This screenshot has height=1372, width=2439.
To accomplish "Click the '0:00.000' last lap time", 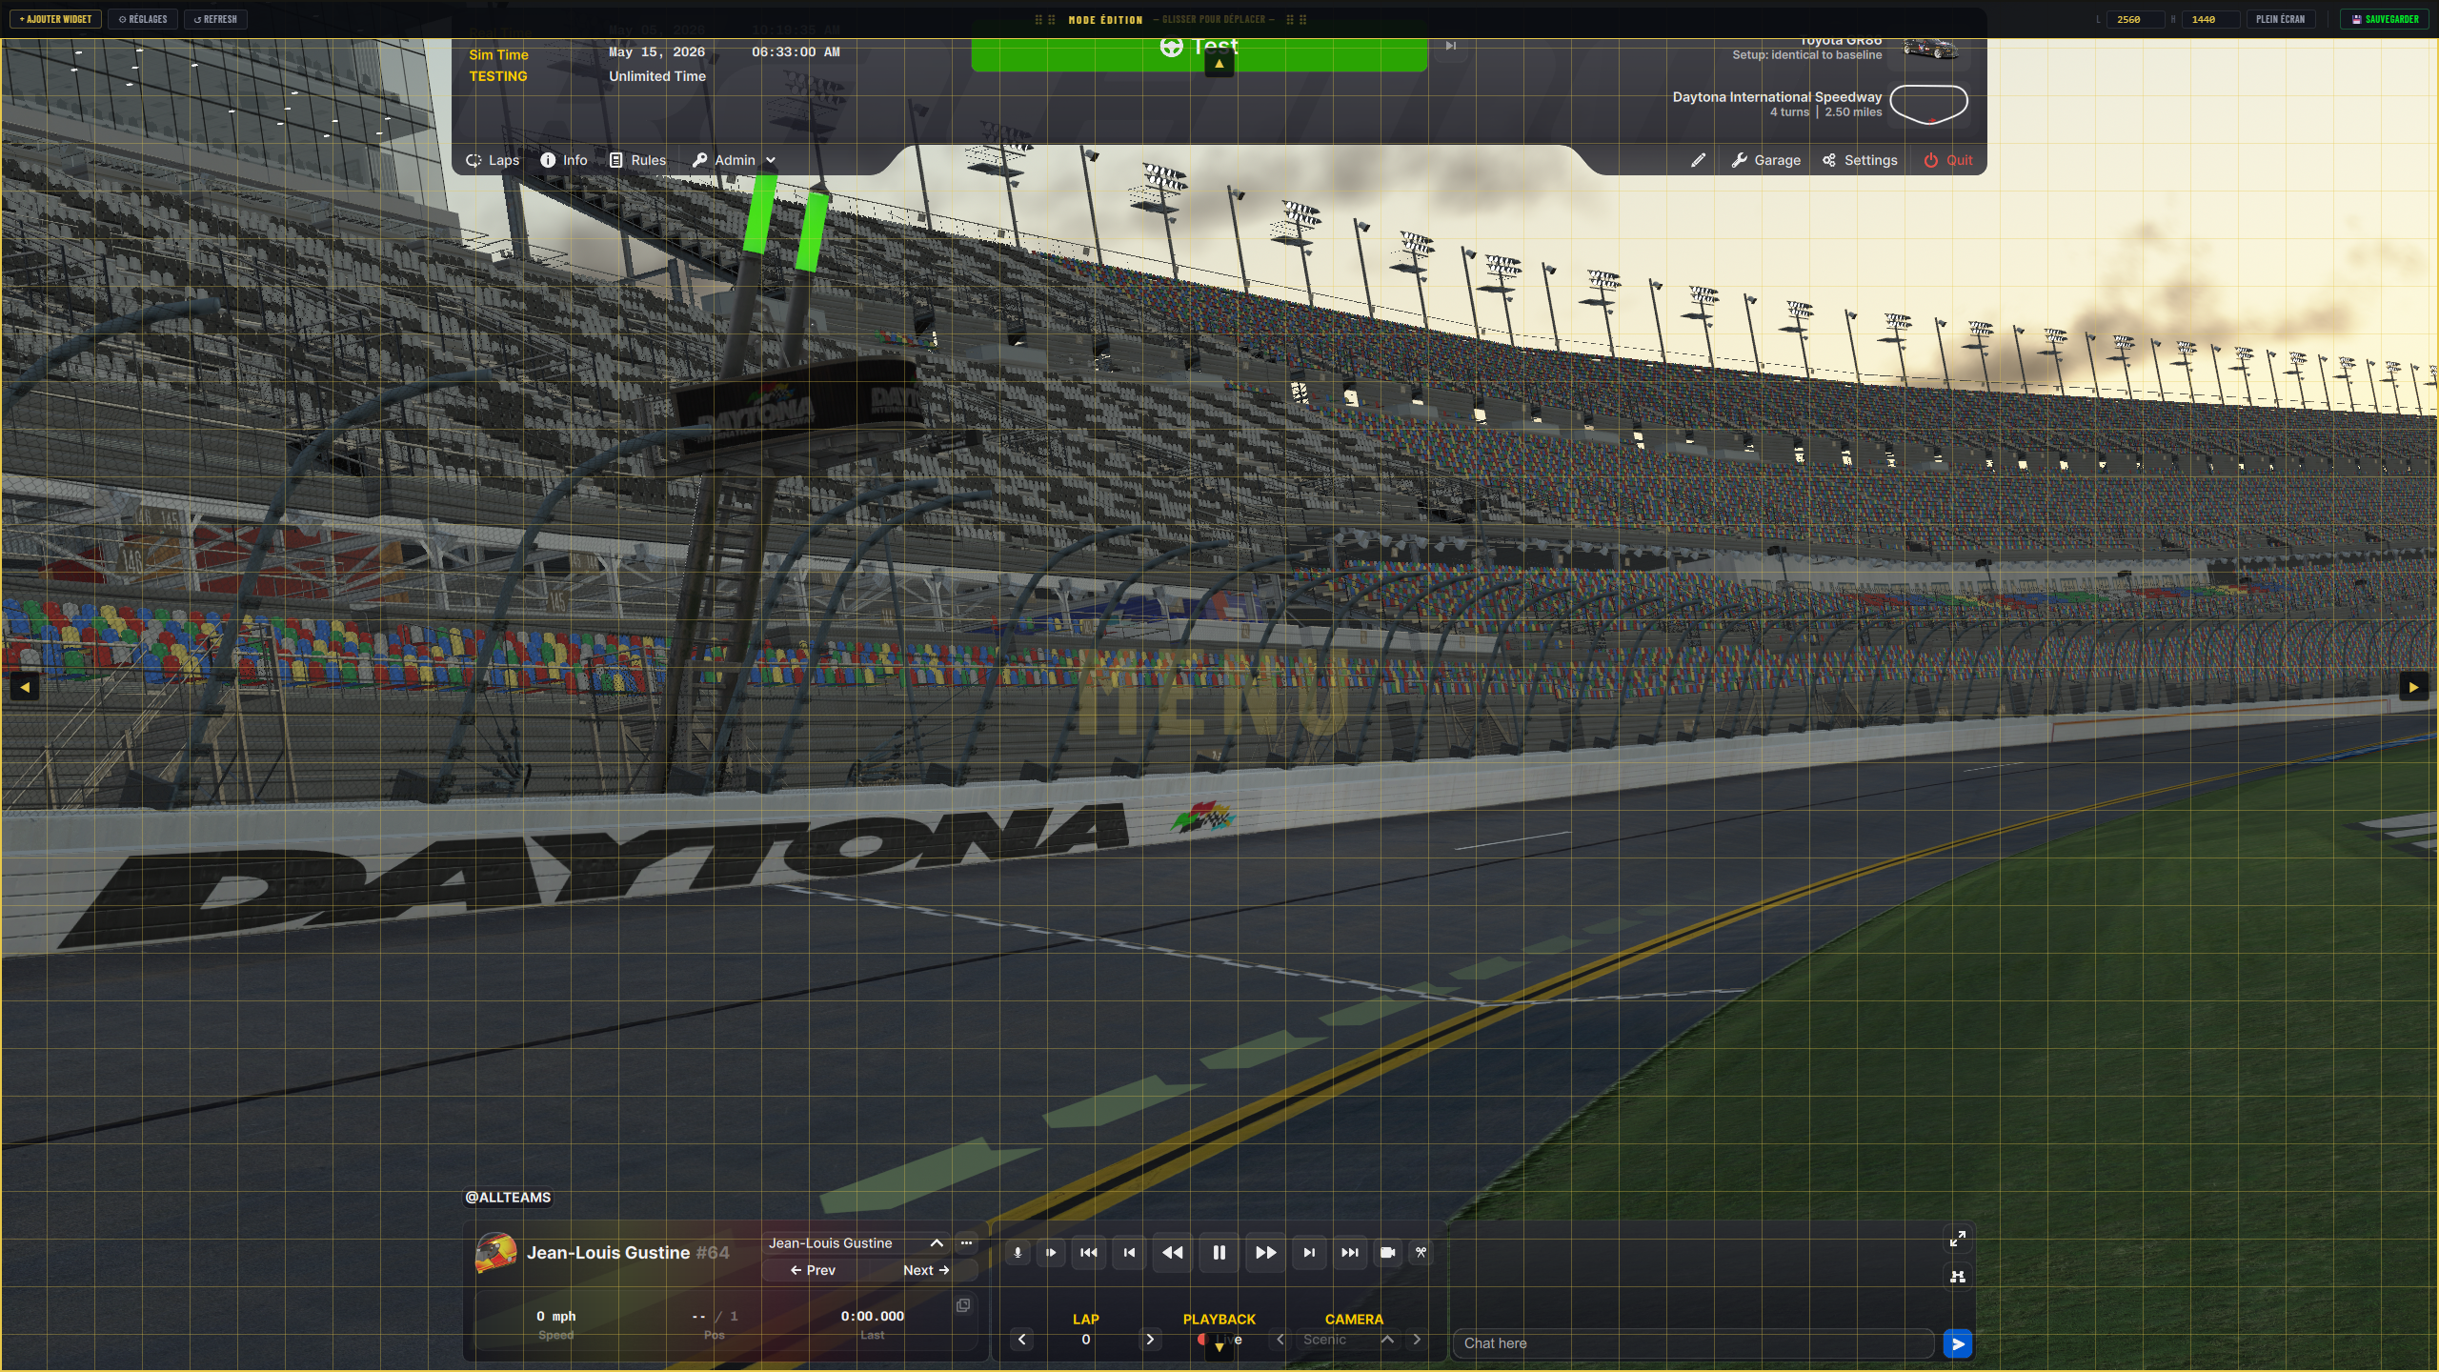I will [873, 1316].
